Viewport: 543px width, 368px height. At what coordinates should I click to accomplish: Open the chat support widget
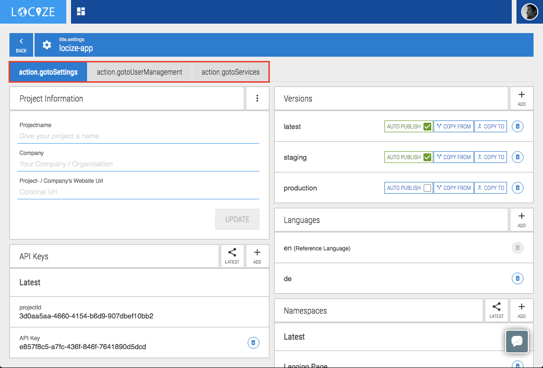click(517, 342)
